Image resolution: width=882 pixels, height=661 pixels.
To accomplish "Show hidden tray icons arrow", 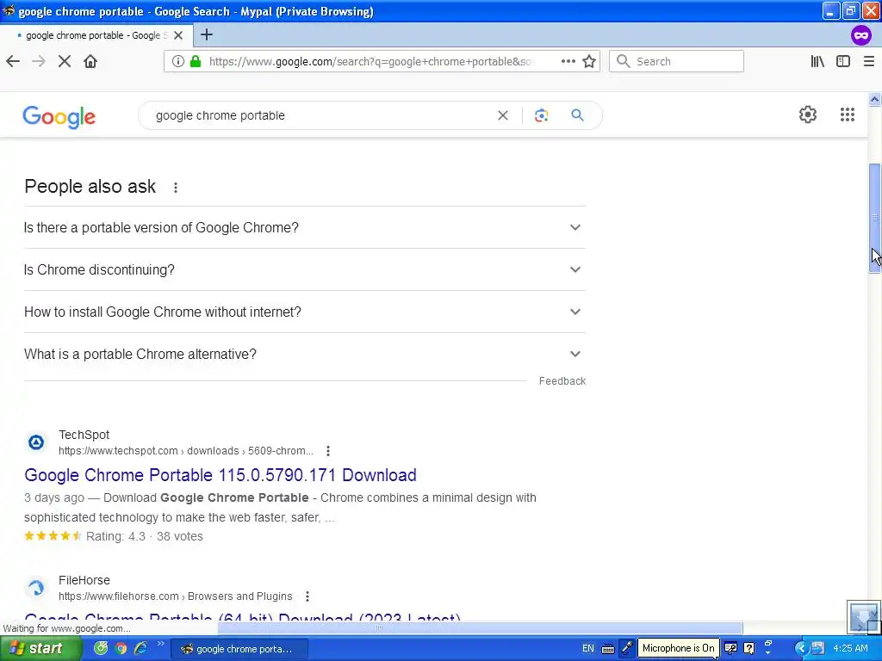I will coord(801,649).
